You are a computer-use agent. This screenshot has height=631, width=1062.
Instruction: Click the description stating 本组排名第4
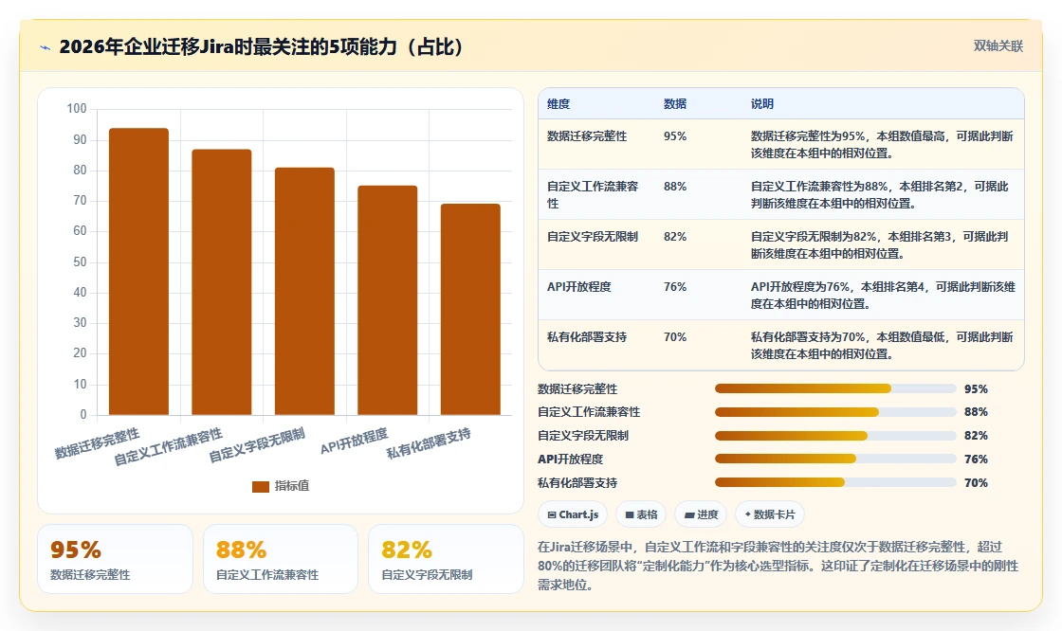click(x=883, y=295)
